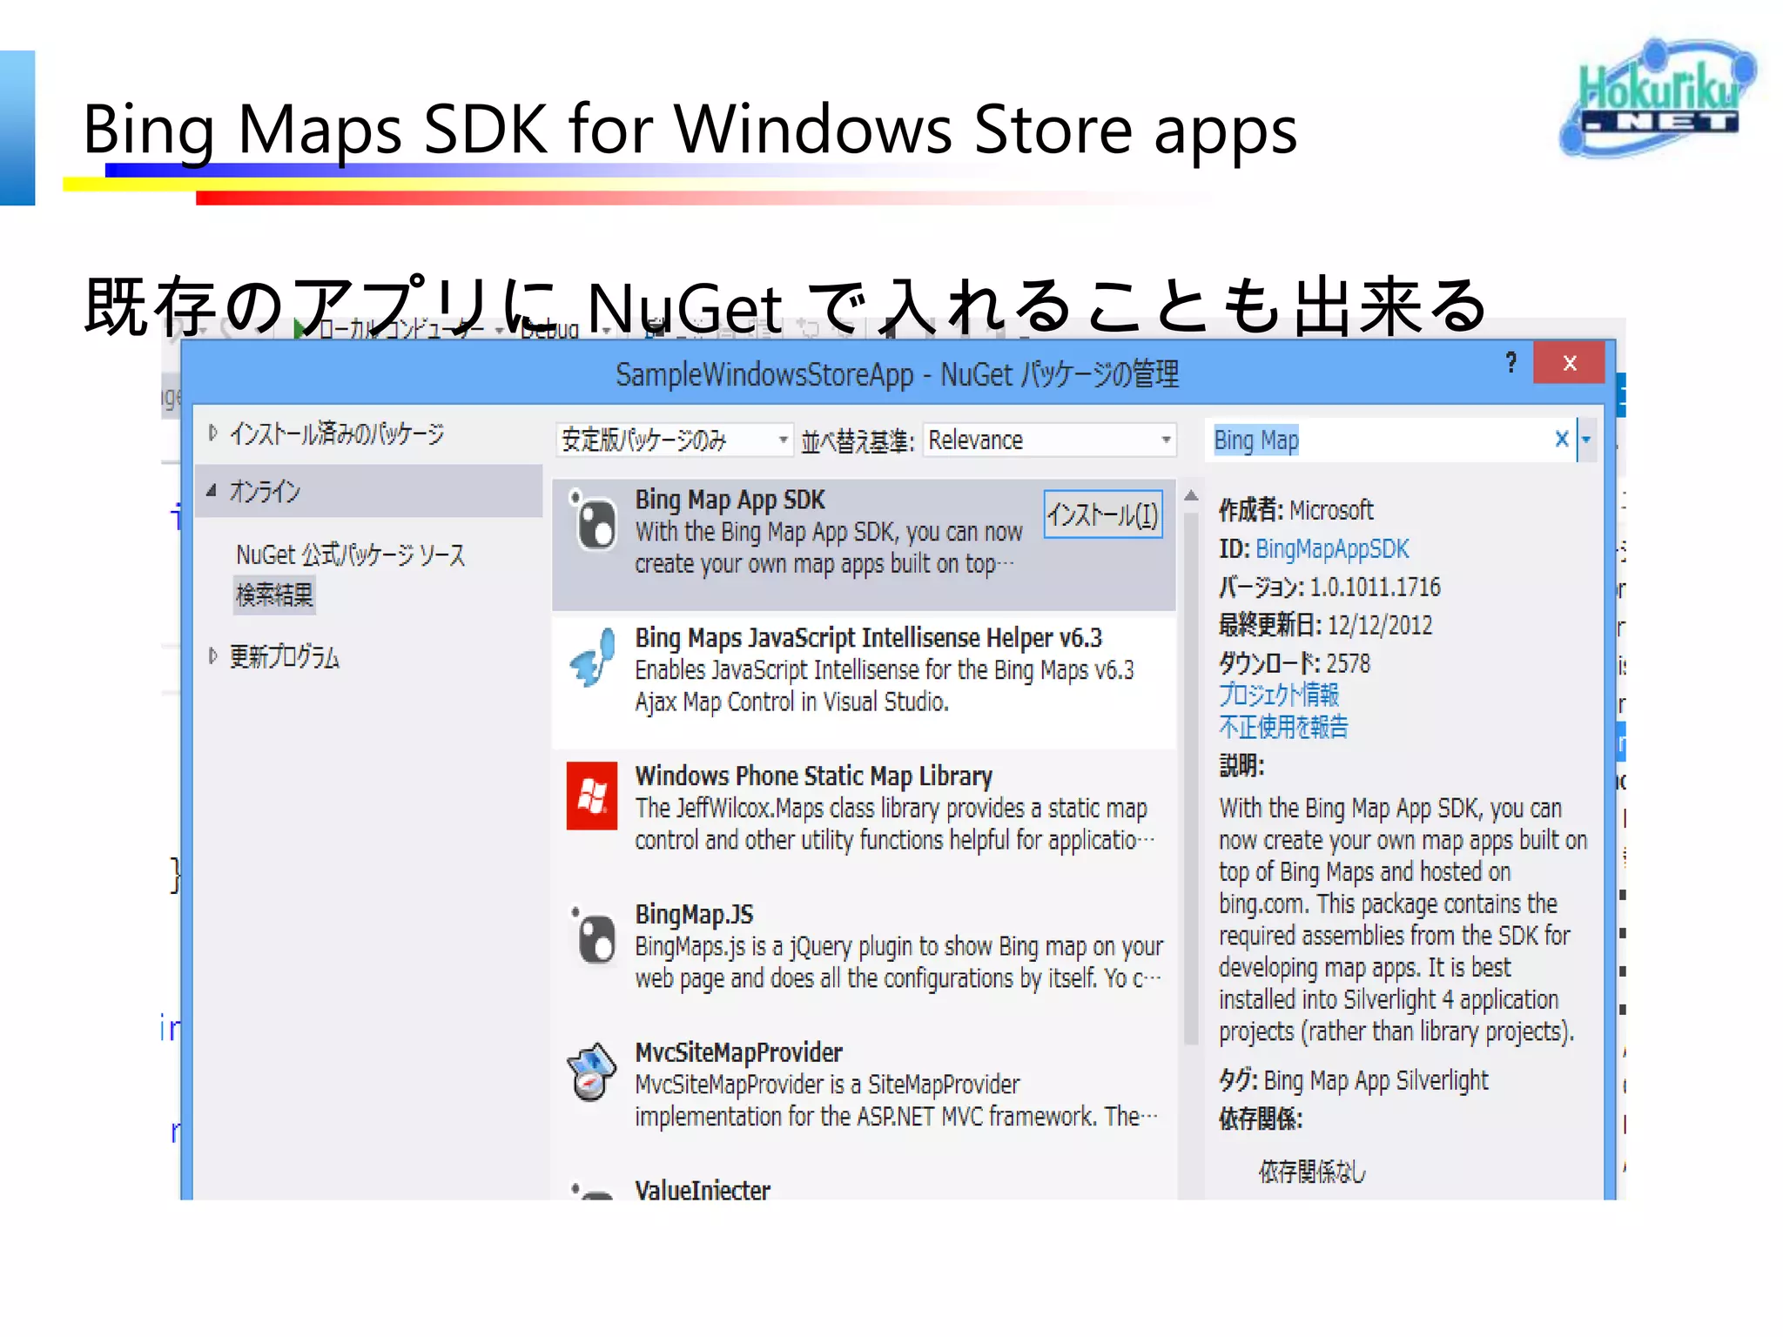The image size is (1783, 1337).
Task: Select the BingMap.JS package title
Action: click(694, 914)
